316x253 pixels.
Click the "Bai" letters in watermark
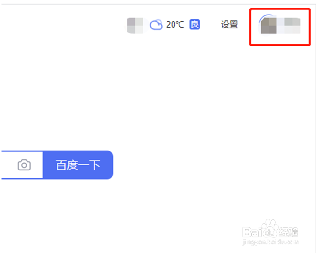[x=252, y=232]
